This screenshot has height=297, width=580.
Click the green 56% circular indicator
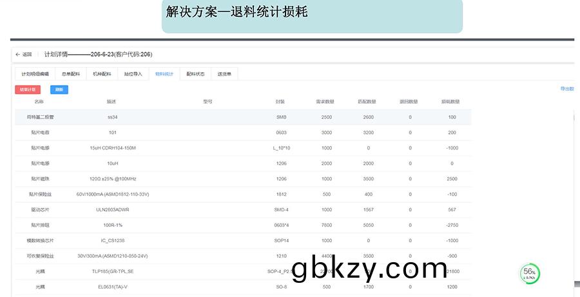pos(529,273)
